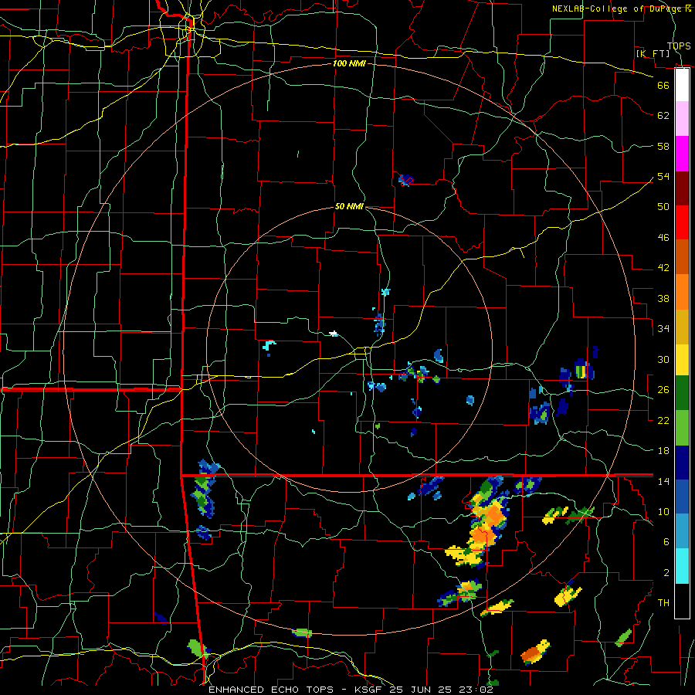Select the 50 value on the legend
This screenshot has width=695, height=695.
click(x=663, y=207)
